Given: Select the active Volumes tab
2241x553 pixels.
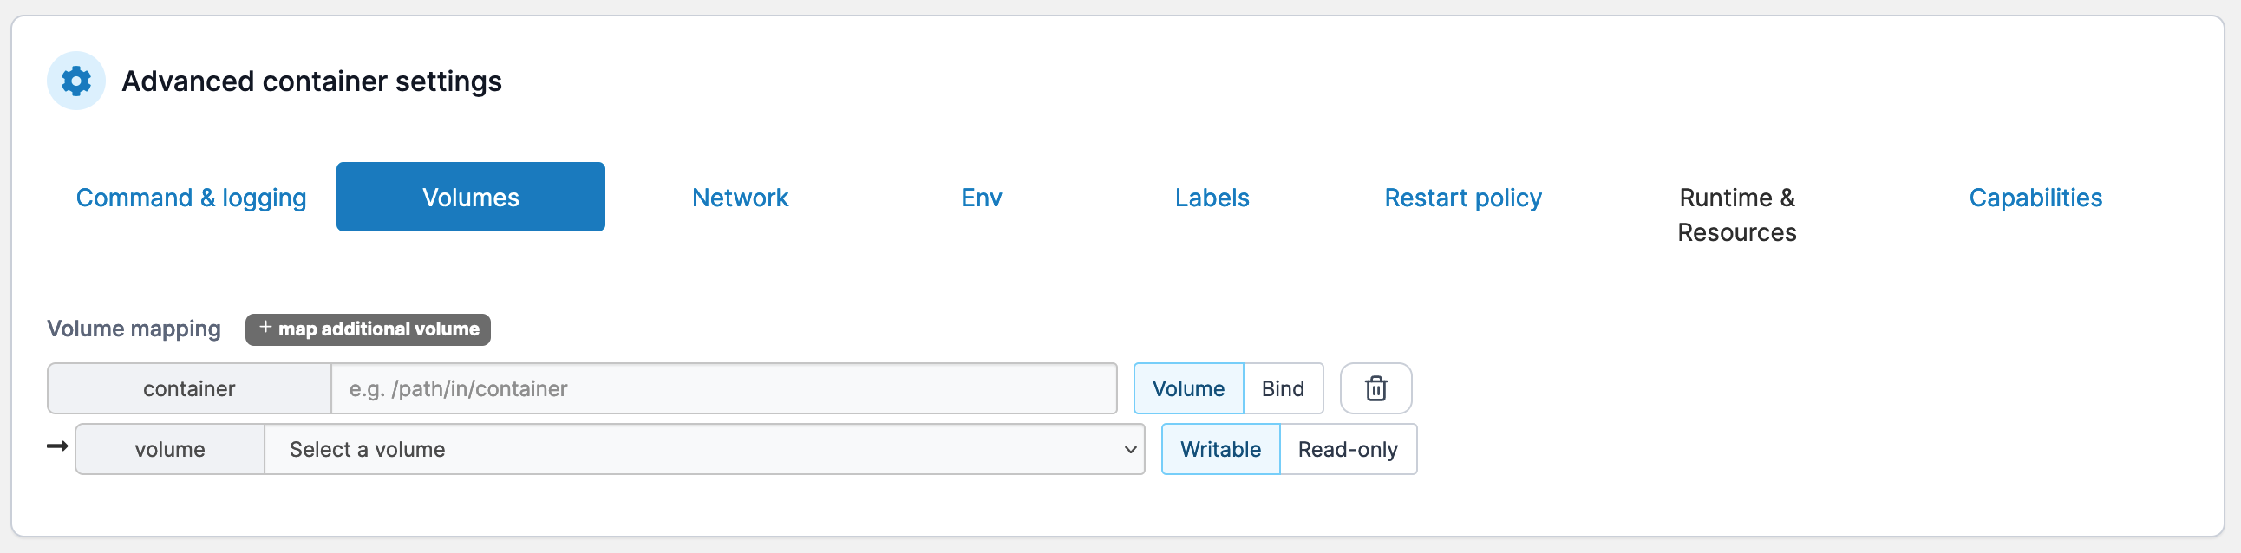Looking at the screenshot, I should (x=471, y=198).
